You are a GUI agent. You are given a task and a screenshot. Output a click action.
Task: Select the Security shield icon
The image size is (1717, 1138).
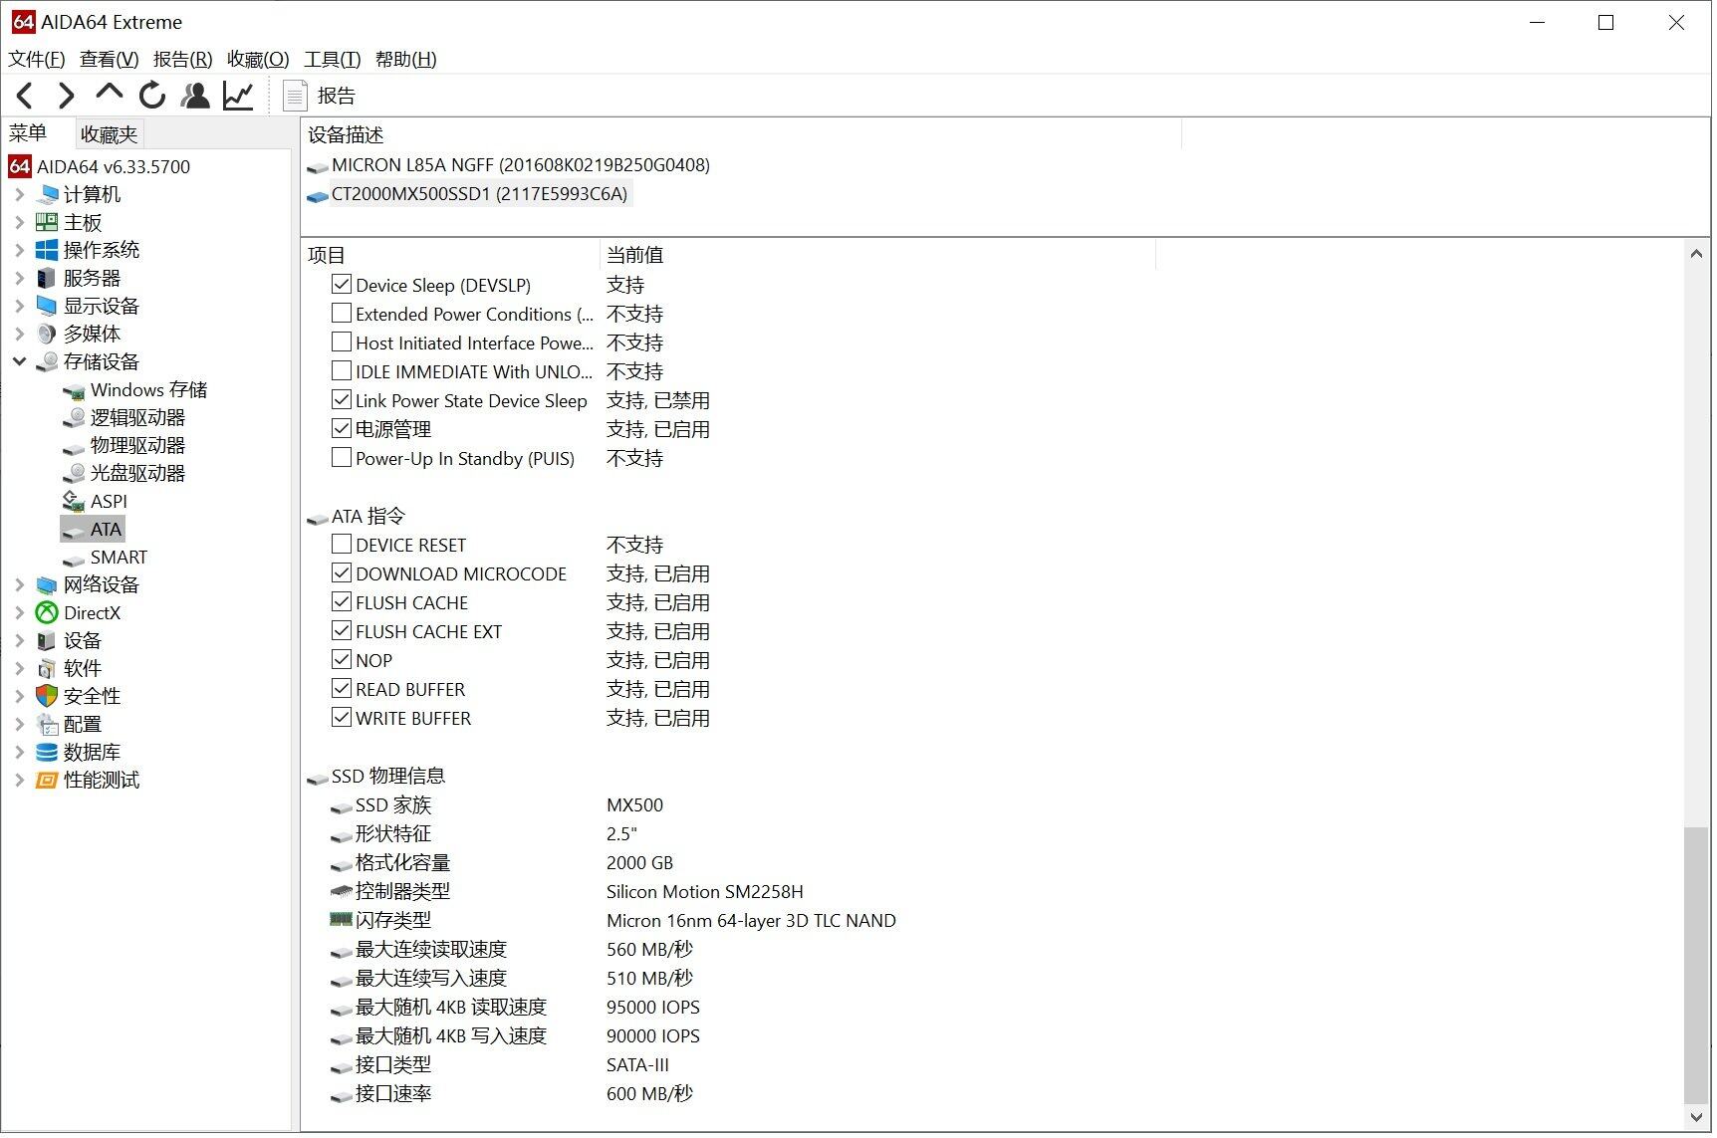point(47,697)
